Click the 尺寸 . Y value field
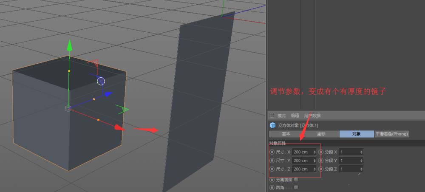Viewport: 425px width, 192px height. coord(302,161)
